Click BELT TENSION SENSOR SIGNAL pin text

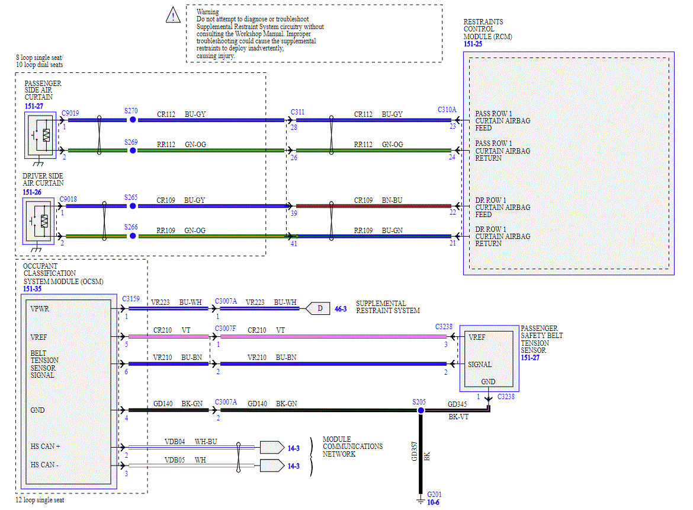pos(44,364)
